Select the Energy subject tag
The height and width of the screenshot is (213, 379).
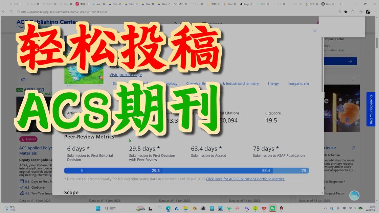(x=273, y=84)
